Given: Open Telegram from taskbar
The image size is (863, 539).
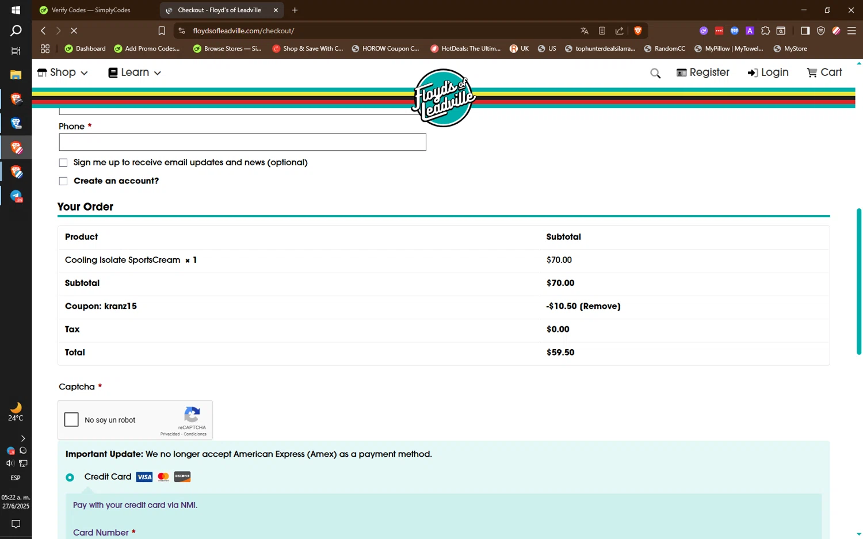Looking at the screenshot, I should coord(16,196).
